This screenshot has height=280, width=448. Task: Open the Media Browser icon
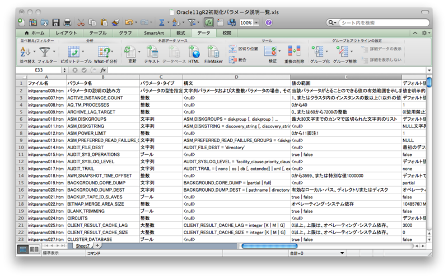[x=231, y=22]
